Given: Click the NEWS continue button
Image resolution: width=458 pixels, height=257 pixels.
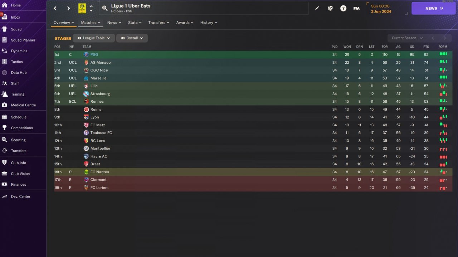Looking at the screenshot, I should coord(433,8).
